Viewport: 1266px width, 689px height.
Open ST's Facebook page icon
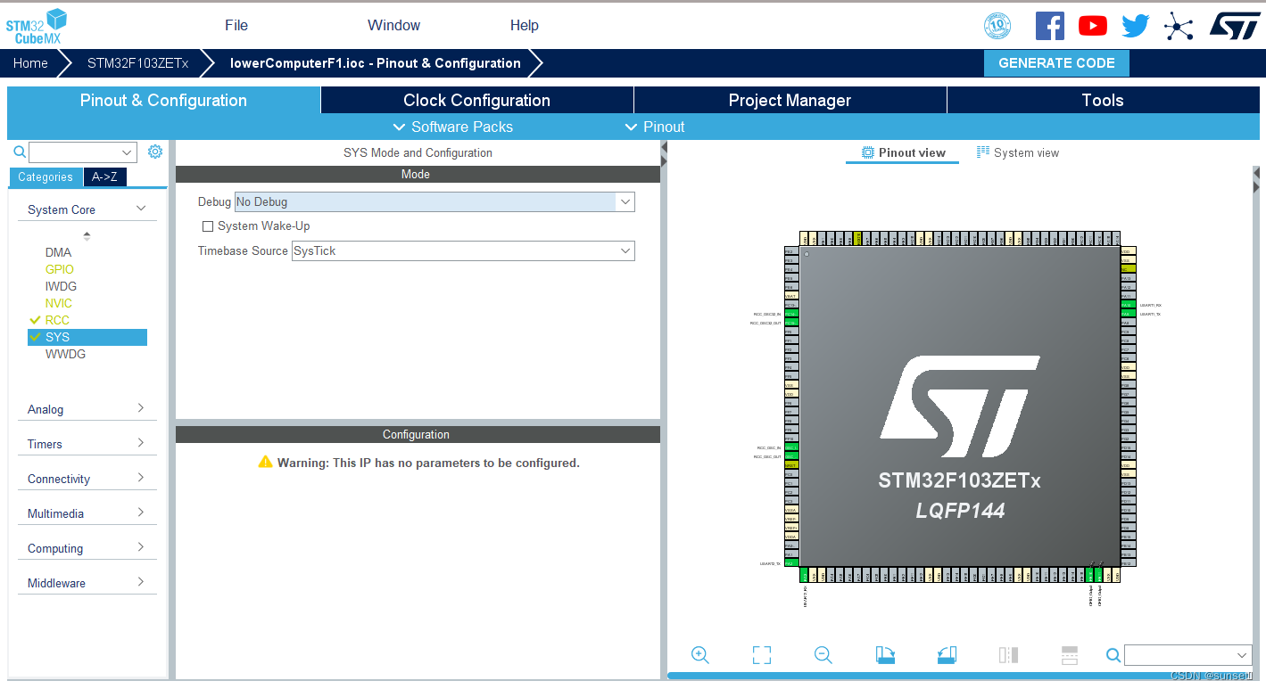[1049, 26]
